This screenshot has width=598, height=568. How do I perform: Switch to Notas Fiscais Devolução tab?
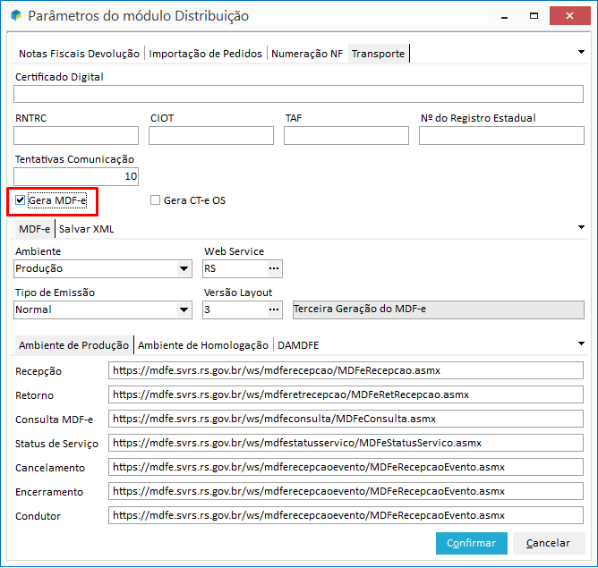click(x=79, y=54)
